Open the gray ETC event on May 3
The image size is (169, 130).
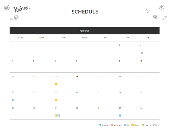142,53
